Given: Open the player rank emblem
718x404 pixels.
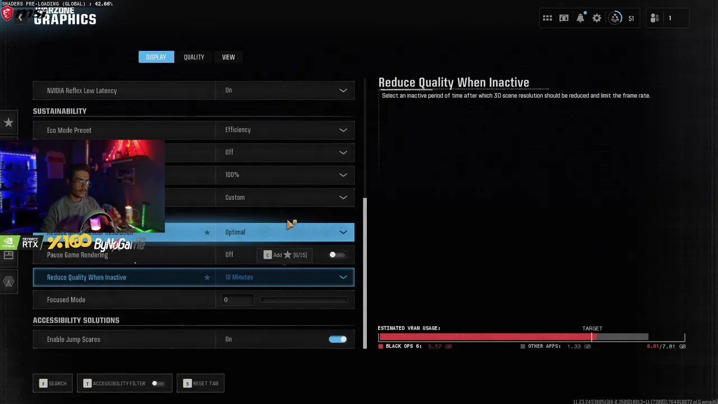Looking at the screenshot, I should point(615,18).
